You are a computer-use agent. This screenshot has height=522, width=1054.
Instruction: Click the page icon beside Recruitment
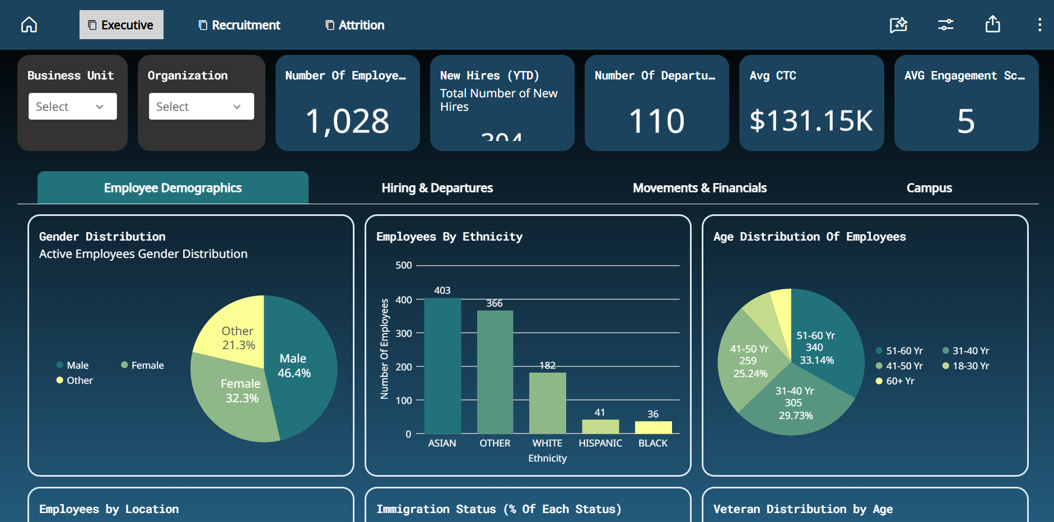[x=203, y=25]
